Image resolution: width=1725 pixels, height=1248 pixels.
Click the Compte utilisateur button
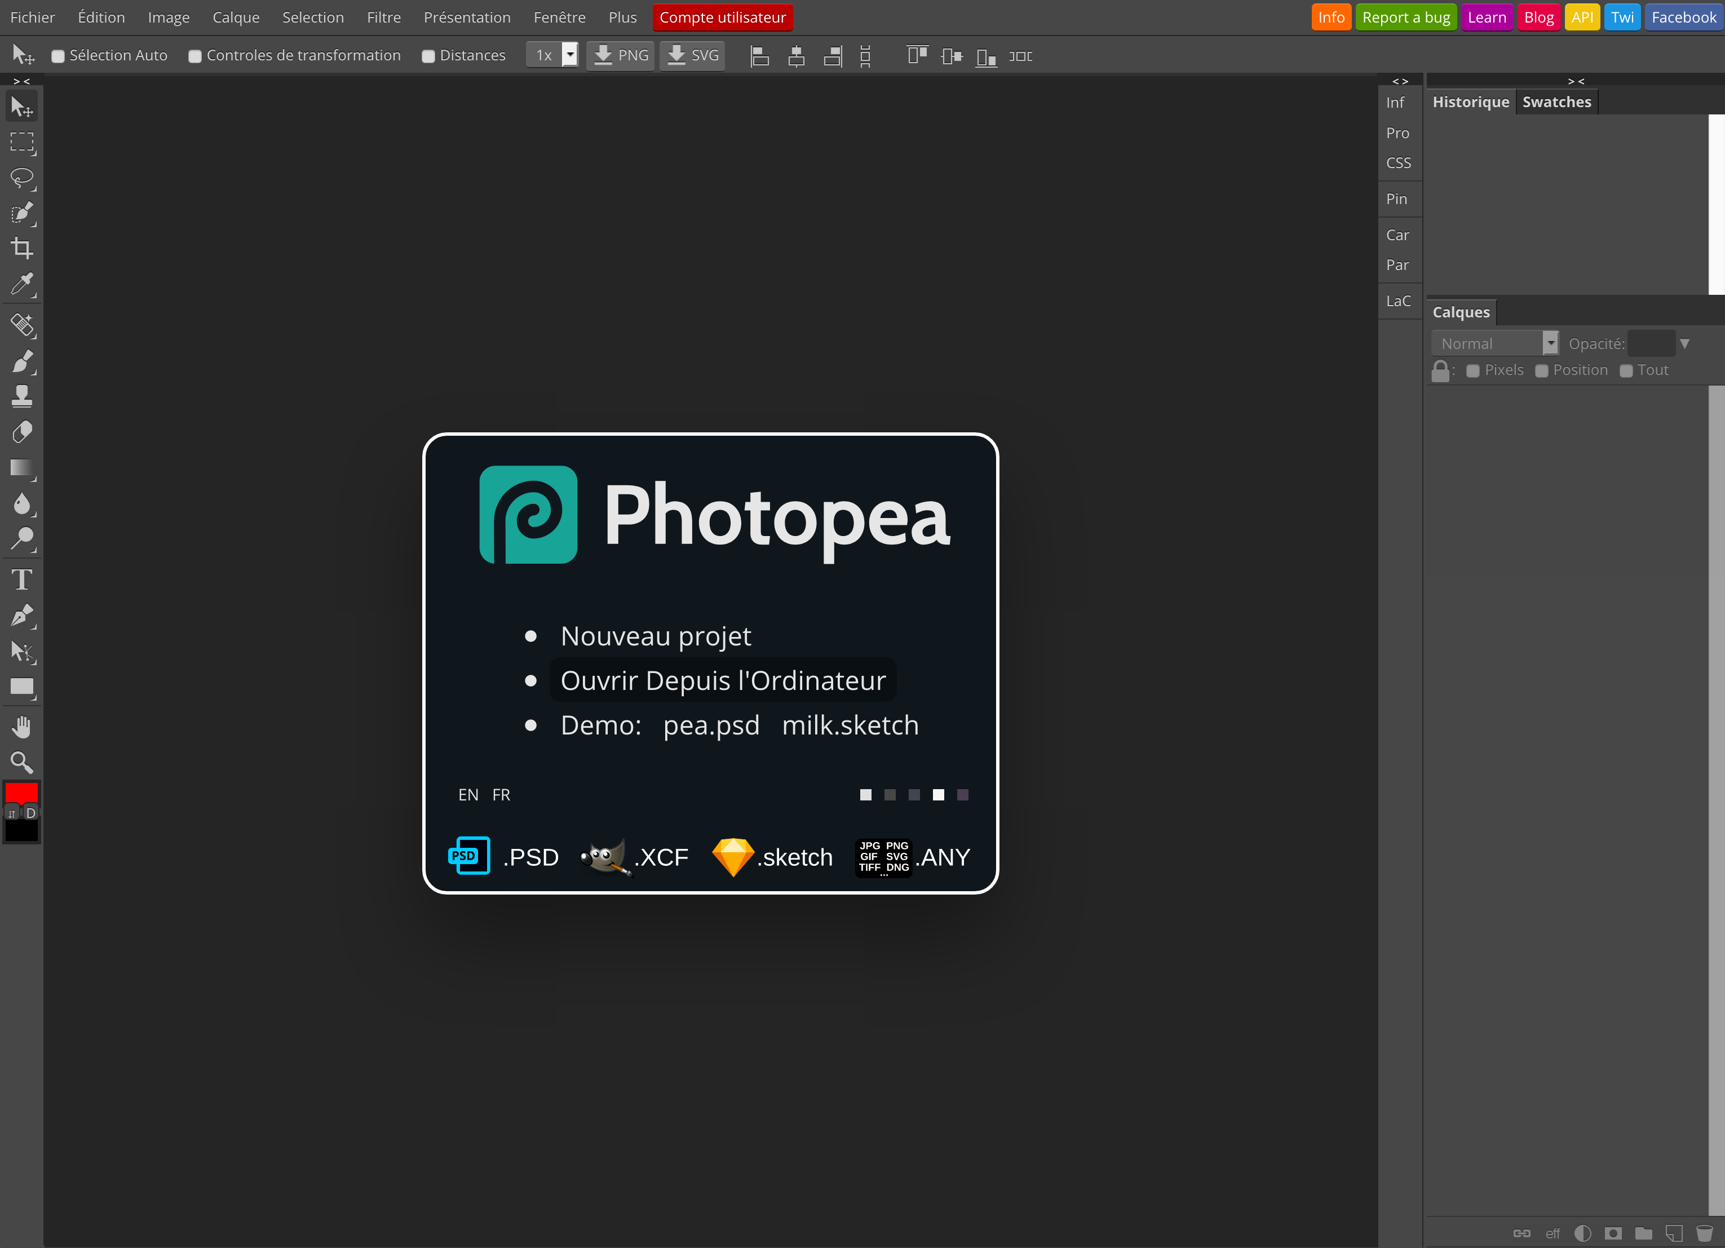[x=723, y=17]
